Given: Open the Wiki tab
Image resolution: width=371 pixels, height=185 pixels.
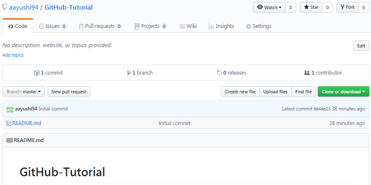Looking at the screenshot, I should tap(188, 26).
